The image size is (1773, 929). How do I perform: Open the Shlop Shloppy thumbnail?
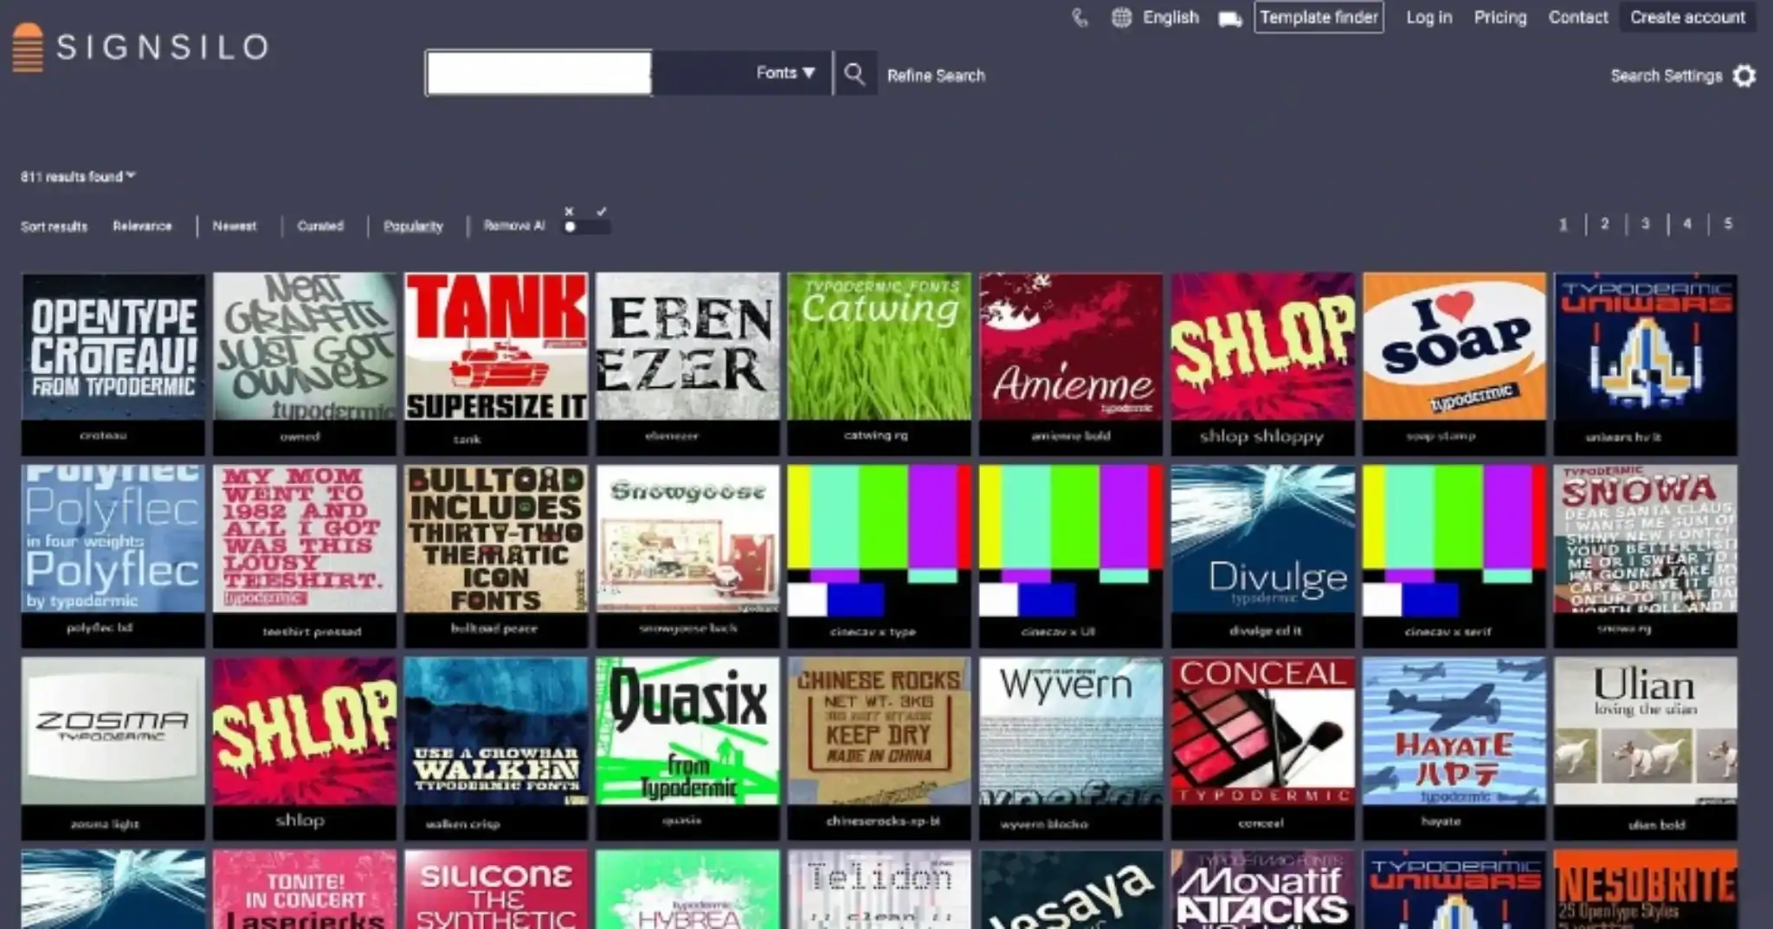[1263, 364]
